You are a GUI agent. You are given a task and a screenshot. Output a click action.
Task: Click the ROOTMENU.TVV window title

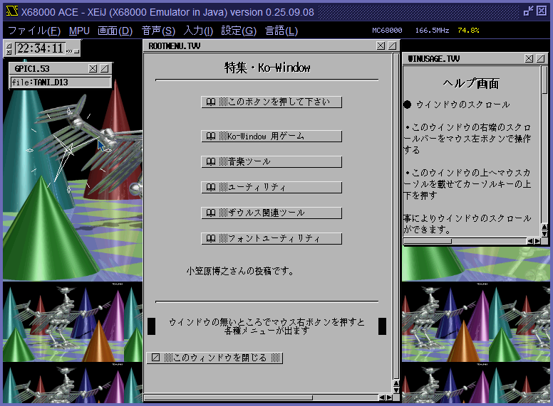tap(174, 46)
